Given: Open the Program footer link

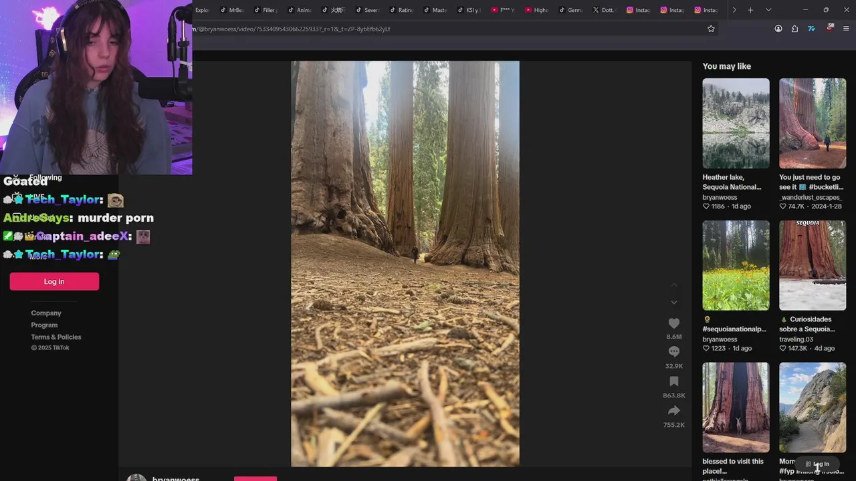Looking at the screenshot, I should pyautogui.click(x=44, y=325).
